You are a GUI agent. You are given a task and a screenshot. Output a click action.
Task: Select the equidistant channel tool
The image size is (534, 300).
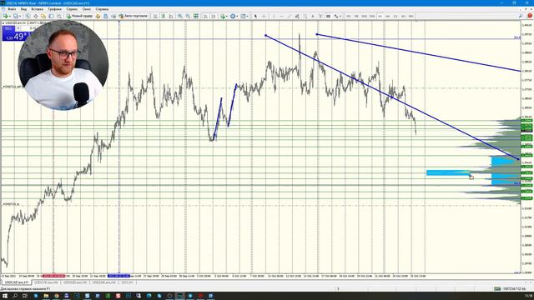(x=297, y=16)
